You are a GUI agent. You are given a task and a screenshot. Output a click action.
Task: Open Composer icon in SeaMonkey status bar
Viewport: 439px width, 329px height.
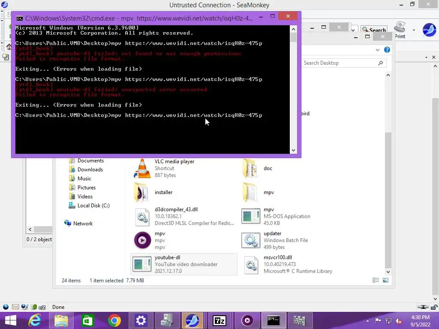coord(24,307)
